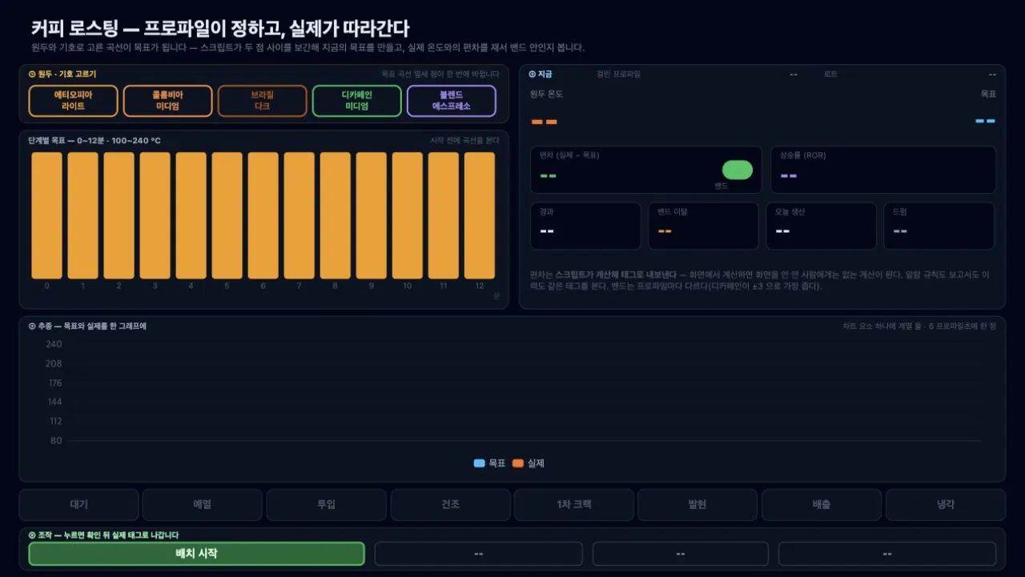The image size is (1025, 577).
Task: Click the target bar for minute 4
Action: point(191,215)
